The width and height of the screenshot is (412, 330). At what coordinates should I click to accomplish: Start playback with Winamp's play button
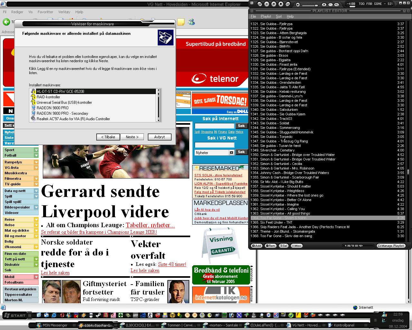click(x=267, y=4)
